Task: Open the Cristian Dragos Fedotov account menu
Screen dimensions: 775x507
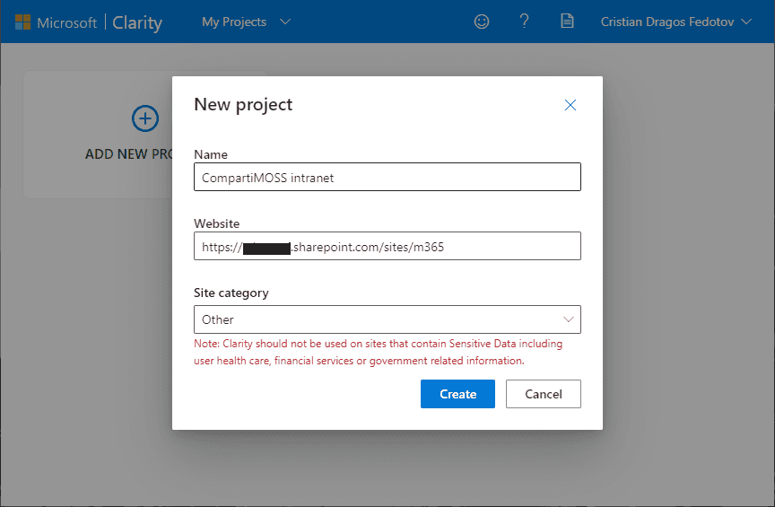Action: [675, 22]
